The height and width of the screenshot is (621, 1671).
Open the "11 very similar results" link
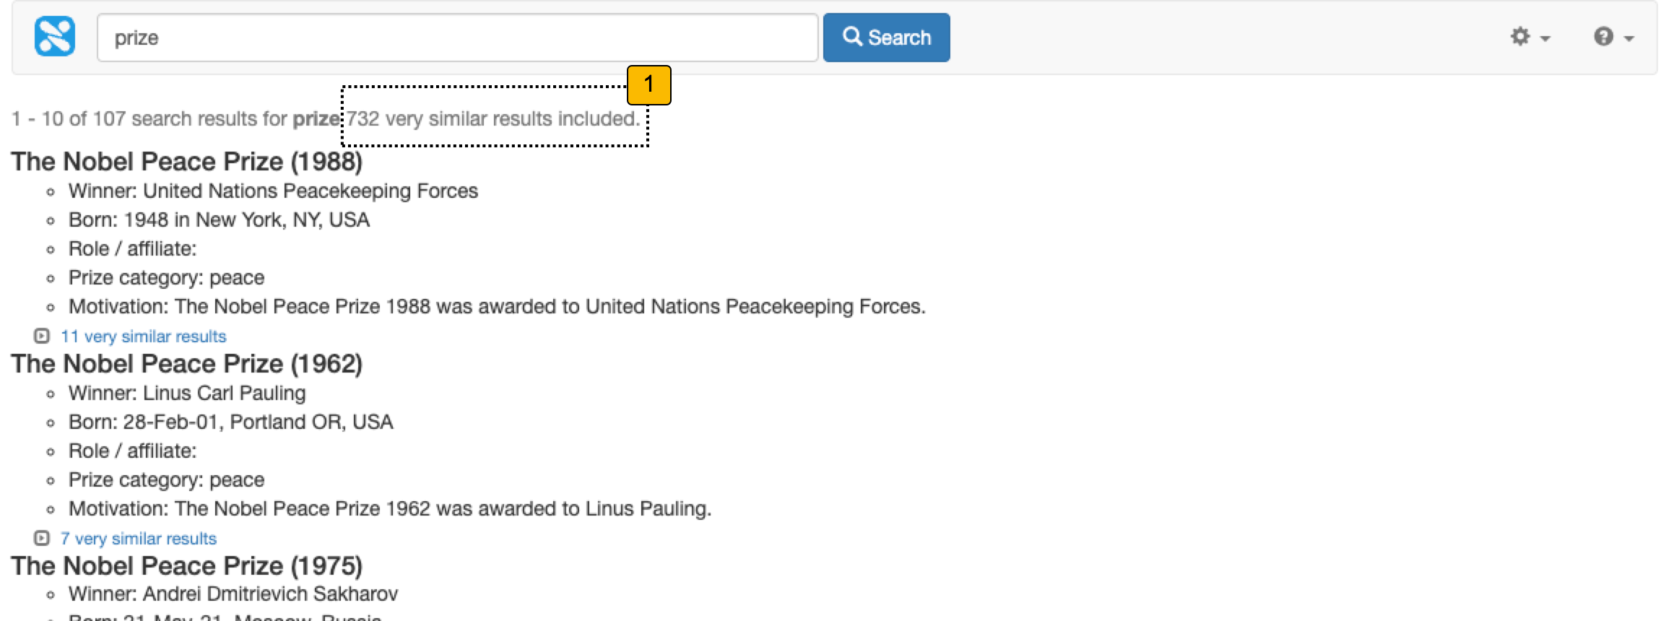coord(143,336)
